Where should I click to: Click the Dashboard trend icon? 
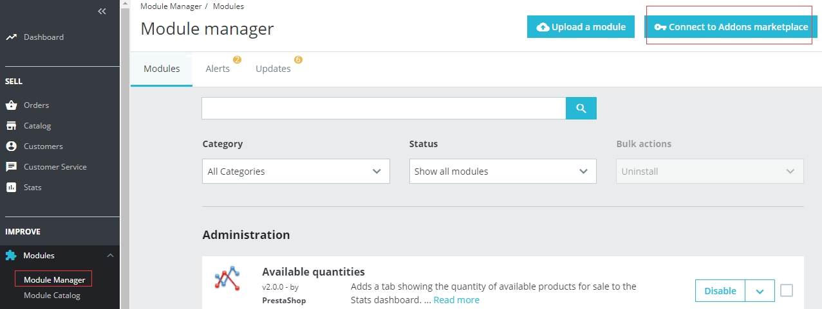[x=11, y=37]
